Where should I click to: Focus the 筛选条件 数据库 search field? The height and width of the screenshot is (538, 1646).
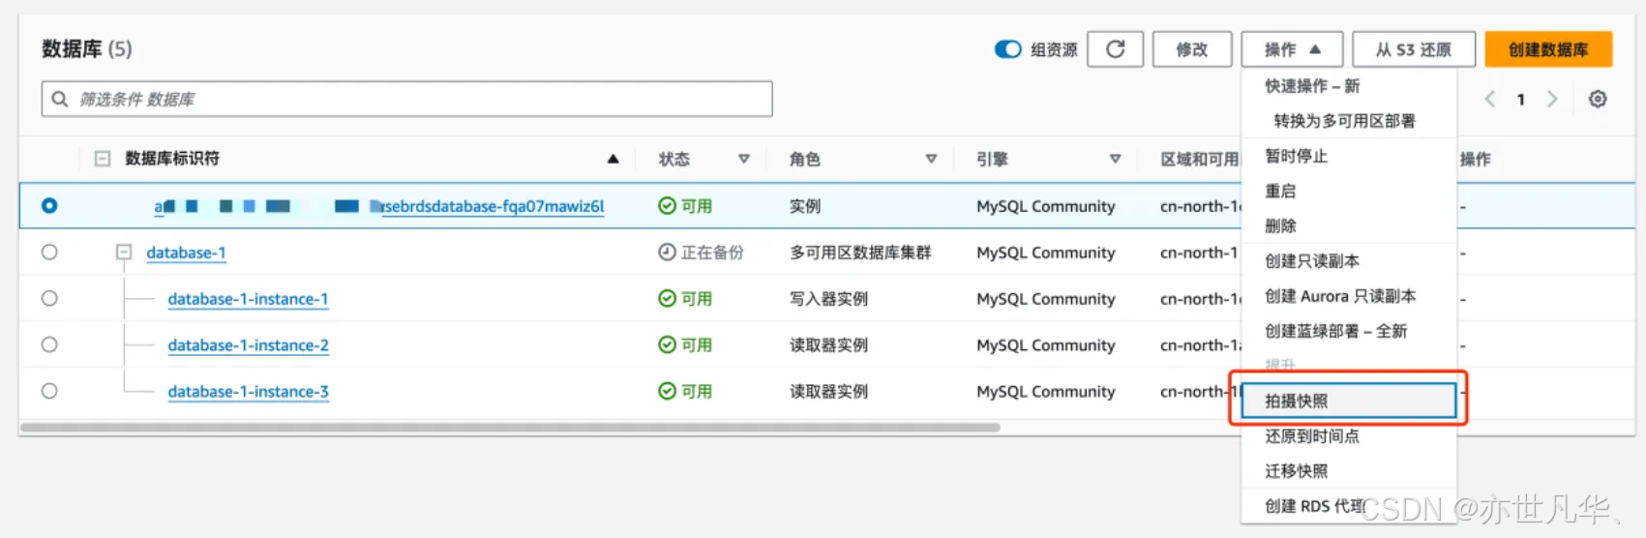(406, 99)
